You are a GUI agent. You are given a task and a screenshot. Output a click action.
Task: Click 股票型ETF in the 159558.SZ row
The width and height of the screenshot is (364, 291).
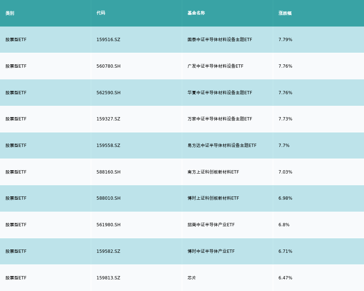[16, 145]
